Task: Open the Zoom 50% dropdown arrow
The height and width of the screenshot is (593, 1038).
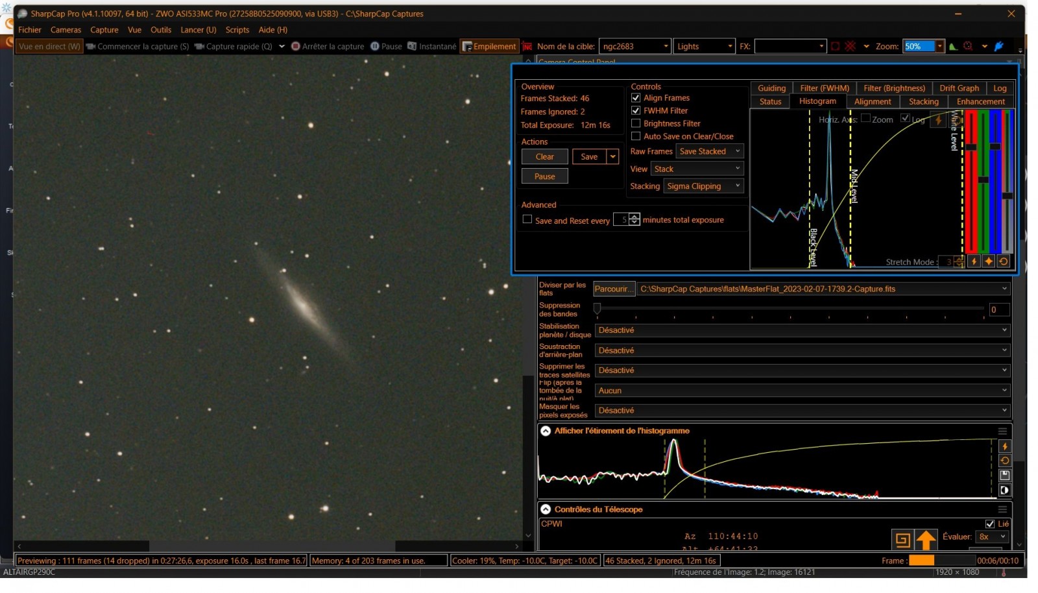Action: [x=939, y=46]
